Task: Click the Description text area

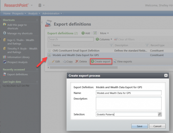Action: tap(129, 103)
